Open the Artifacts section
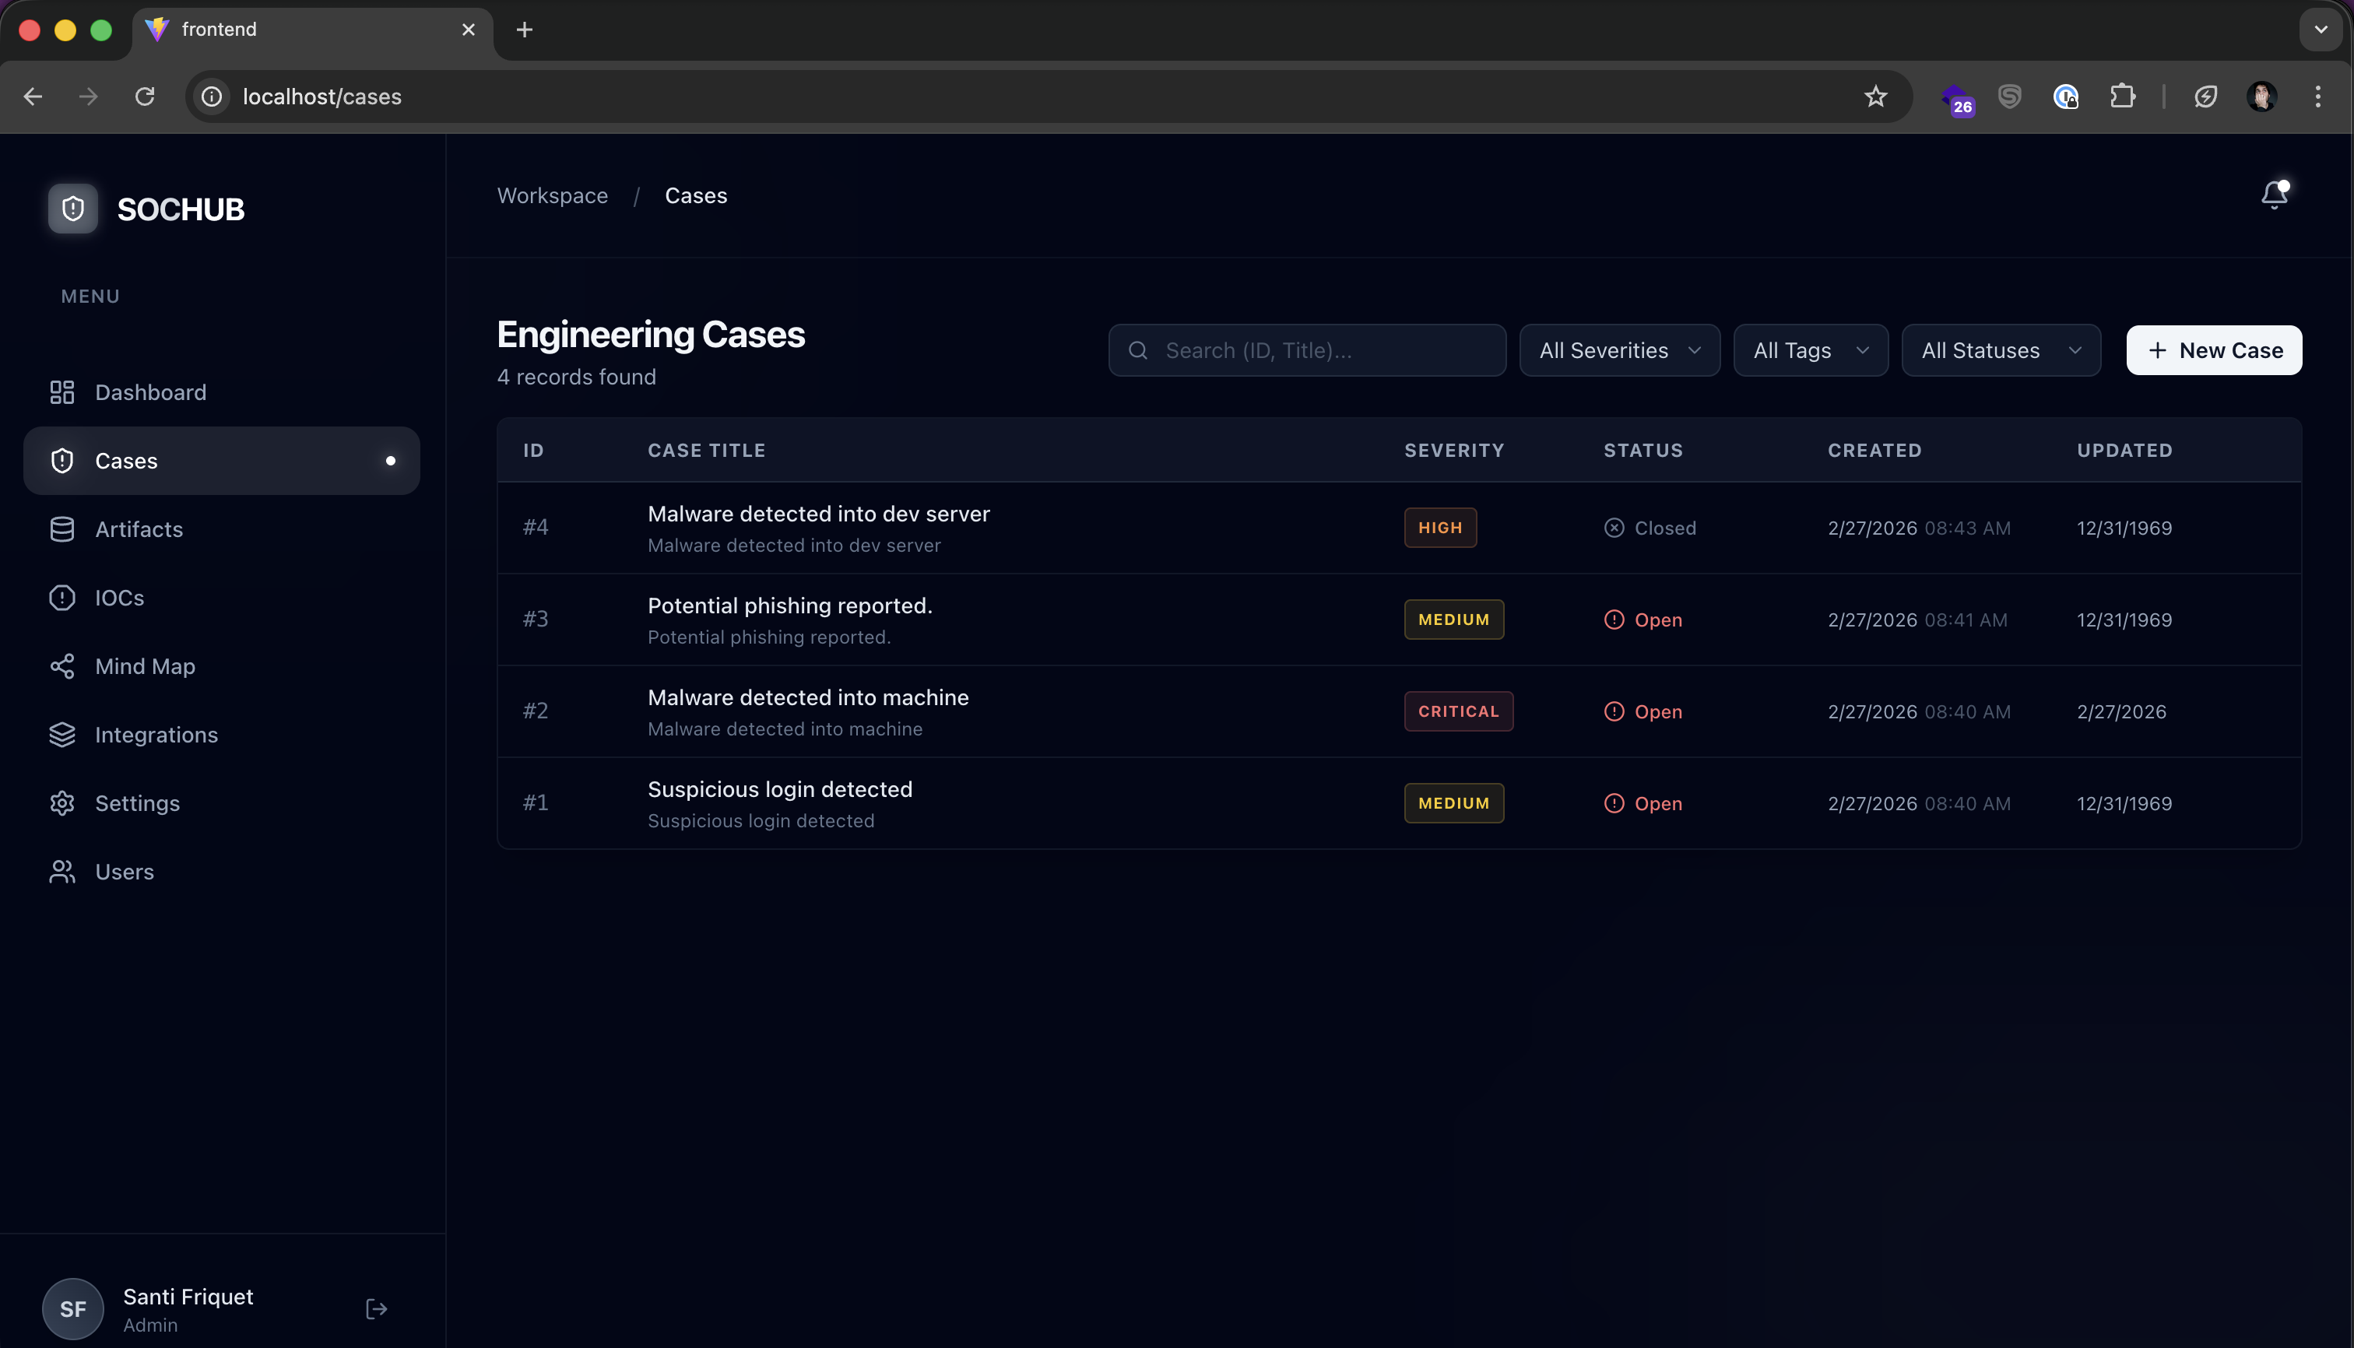 [x=139, y=528]
